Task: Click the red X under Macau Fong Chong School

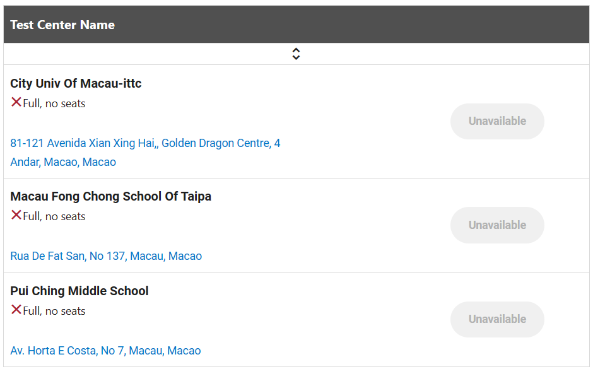Action: pyautogui.click(x=16, y=215)
